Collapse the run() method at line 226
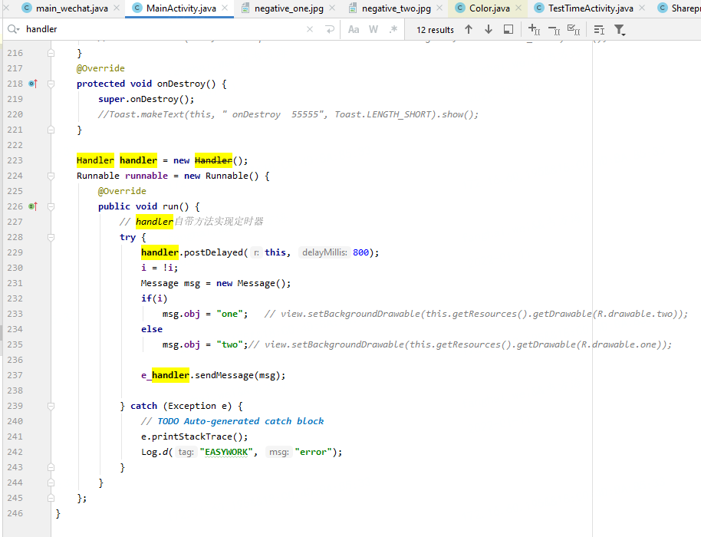701x537 pixels. pos(51,206)
